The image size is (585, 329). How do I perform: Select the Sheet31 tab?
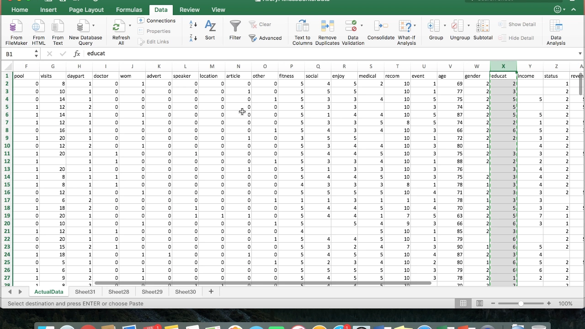click(x=85, y=292)
